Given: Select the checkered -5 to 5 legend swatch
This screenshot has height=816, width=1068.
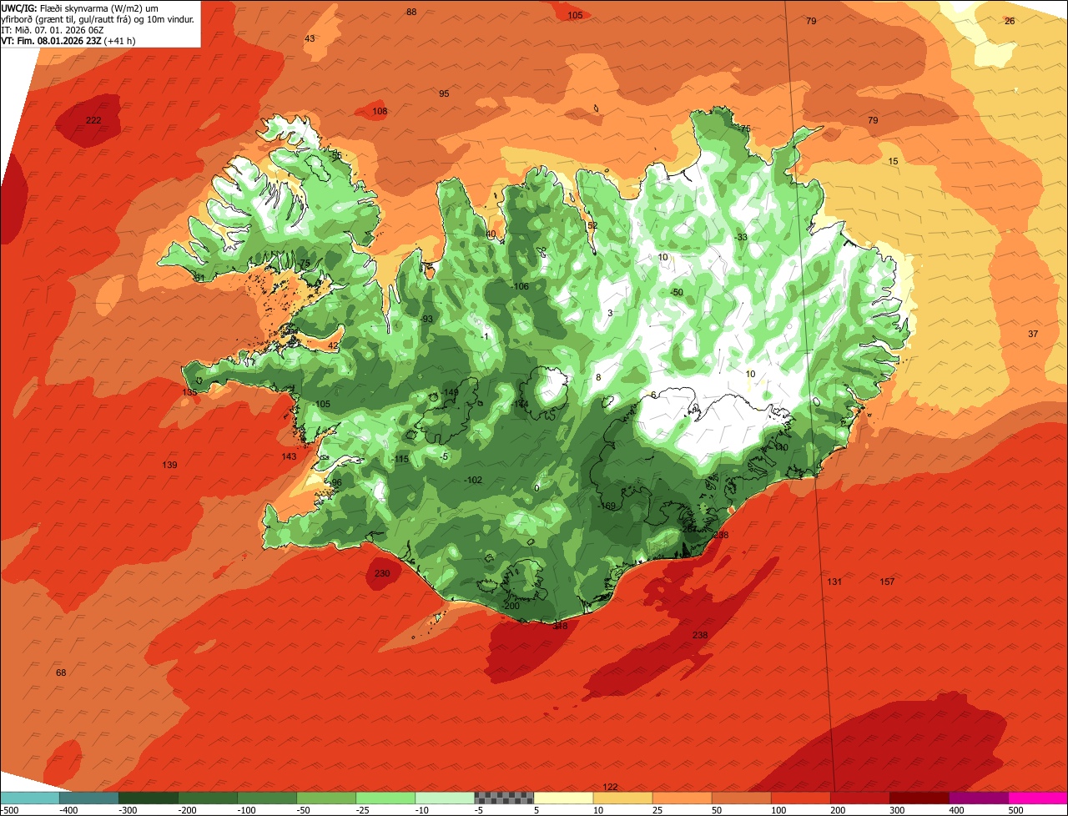Looking at the screenshot, I should (504, 798).
